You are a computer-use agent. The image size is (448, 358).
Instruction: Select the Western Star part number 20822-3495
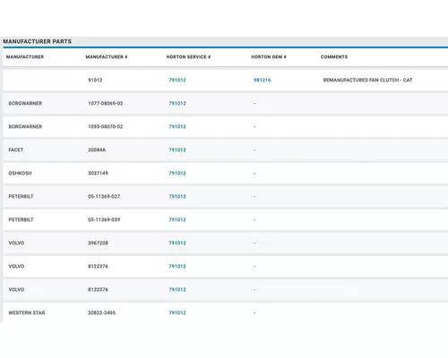(101, 312)
